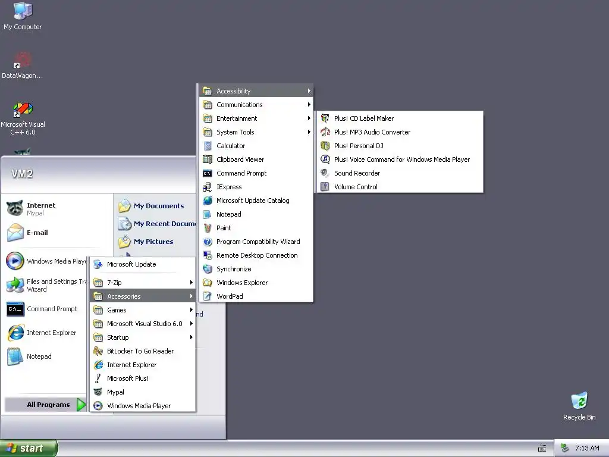Expand Startup submenu arrow

(191, 337)
